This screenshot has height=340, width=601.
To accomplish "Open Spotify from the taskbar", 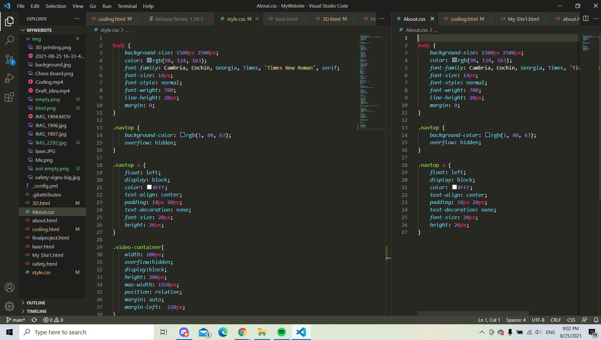I will (281, 332).
